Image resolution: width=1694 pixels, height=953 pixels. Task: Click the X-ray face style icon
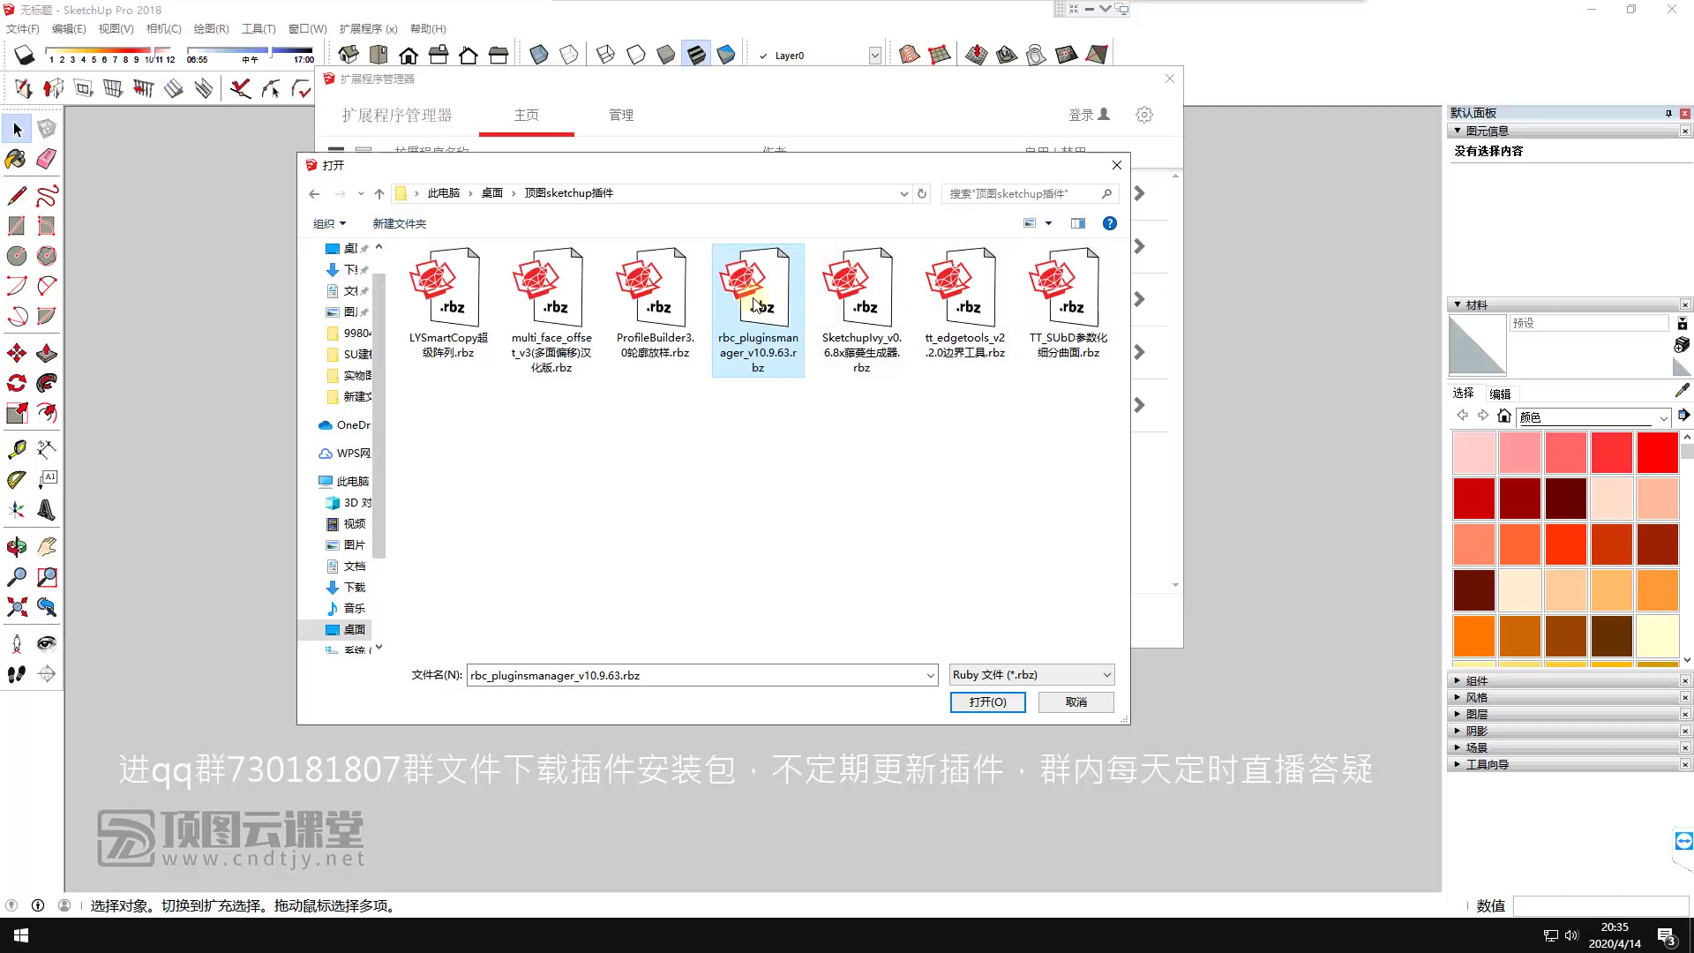point(539,54)
